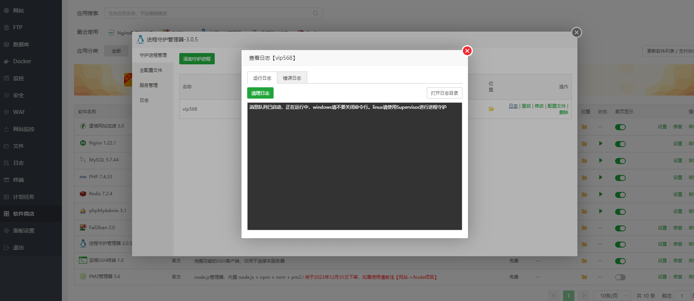Click the search magnifier in app search
694x301 pixels.
point(315,13)
